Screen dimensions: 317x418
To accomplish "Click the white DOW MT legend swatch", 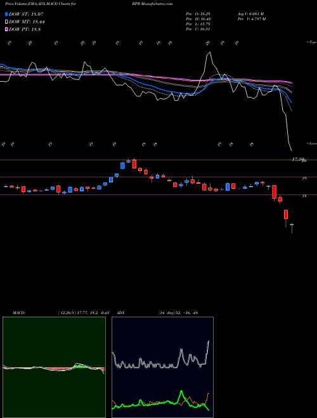I will 6,22.
